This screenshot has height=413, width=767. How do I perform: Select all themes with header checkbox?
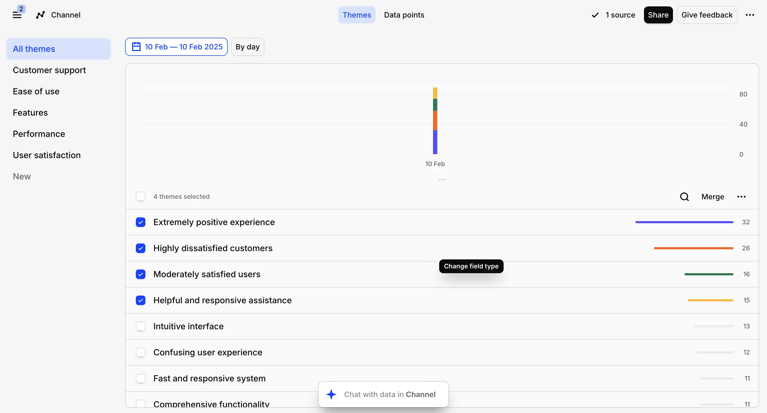coord(140,196)
